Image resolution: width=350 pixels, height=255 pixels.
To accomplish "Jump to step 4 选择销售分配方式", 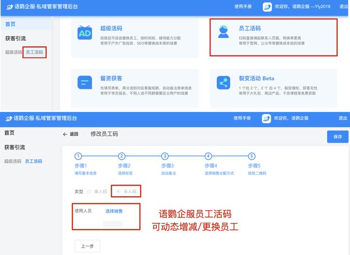I will pyautogui.click(x=208, y=156).
